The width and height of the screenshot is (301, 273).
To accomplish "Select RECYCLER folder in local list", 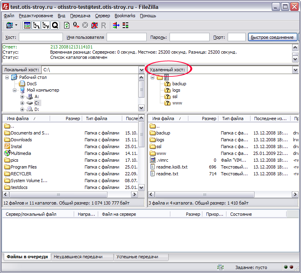I will coord(21,174).
